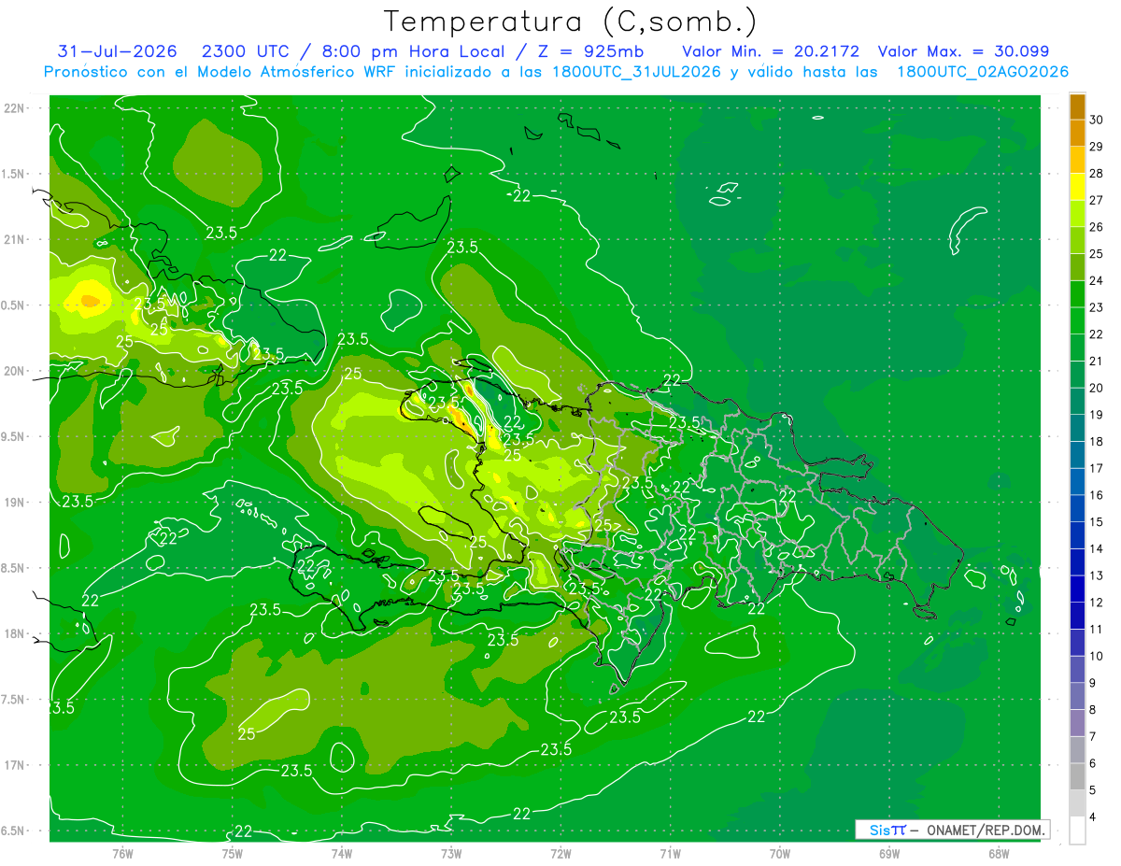Image resolution: width=1121 pixels, height=866 pixels.
Task: Click the legend scale label 10
Action: [x=1097, y=656]
